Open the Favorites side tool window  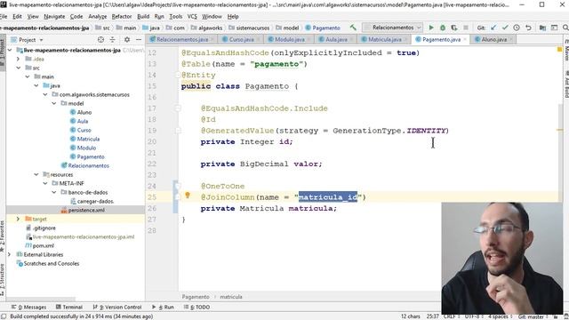3,237
